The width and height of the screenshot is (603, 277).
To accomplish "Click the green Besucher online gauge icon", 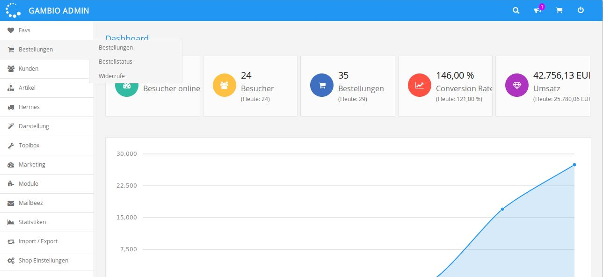I will pyautogui.click(x=127, y=87).
